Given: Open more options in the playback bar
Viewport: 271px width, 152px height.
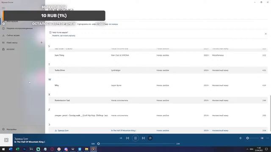Looking at the screenshot, I should pos(268,138).
